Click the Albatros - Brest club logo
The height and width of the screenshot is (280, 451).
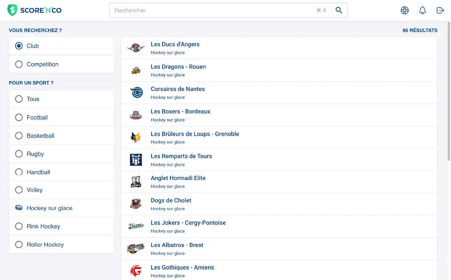[136, 248]
